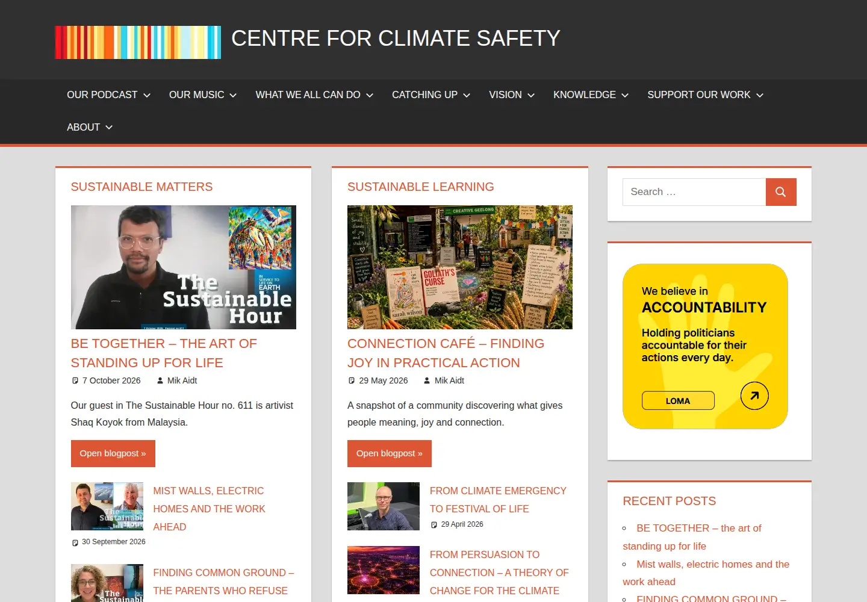Open the Centre for Climate Safety title link
Image resolution: width=867 pixels, height=602 pixels.
(x=396, y=39)
